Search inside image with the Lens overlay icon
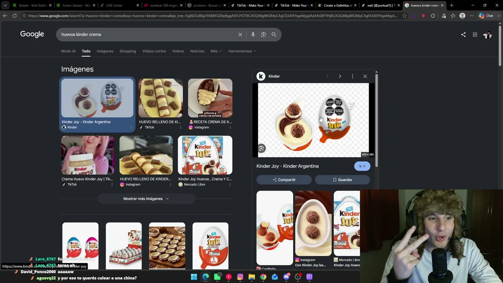The width and height of the screenshot is (503, 283). (x=261, y=148)
